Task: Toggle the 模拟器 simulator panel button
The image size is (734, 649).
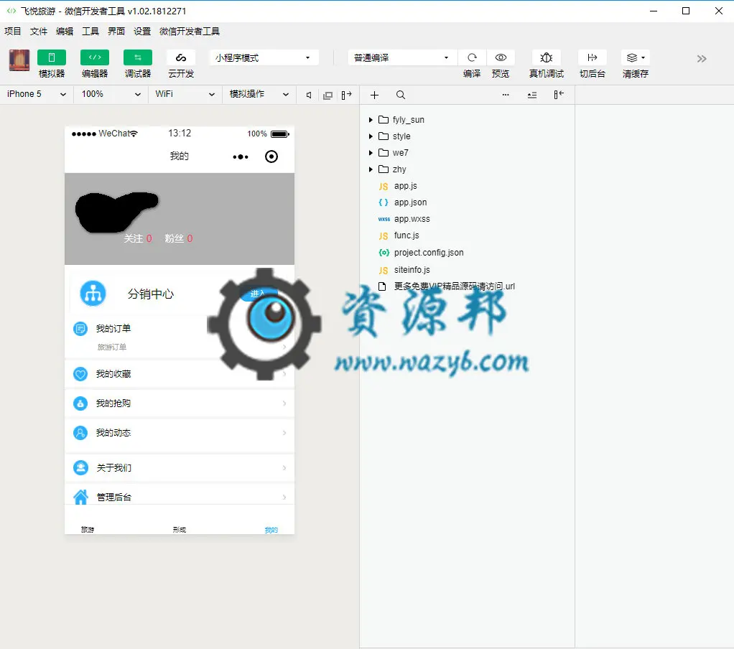Action: [52, 57]
